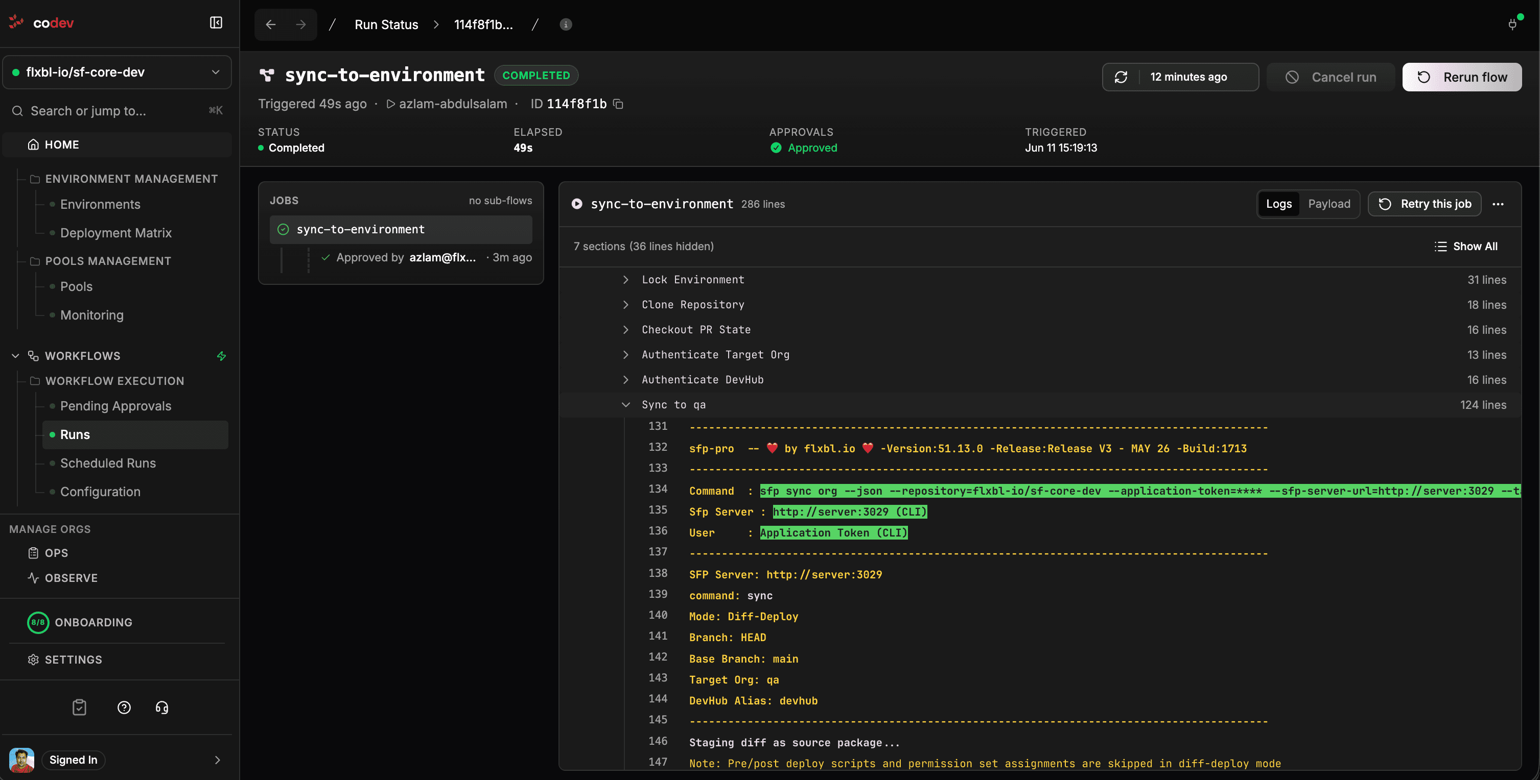
Task: Click the user avatar picture
Action: click(21, 760)
